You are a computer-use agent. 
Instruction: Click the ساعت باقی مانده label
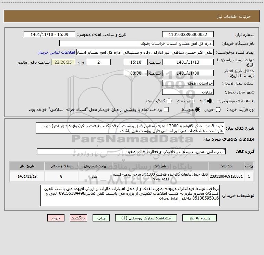[x=34, y=62]
